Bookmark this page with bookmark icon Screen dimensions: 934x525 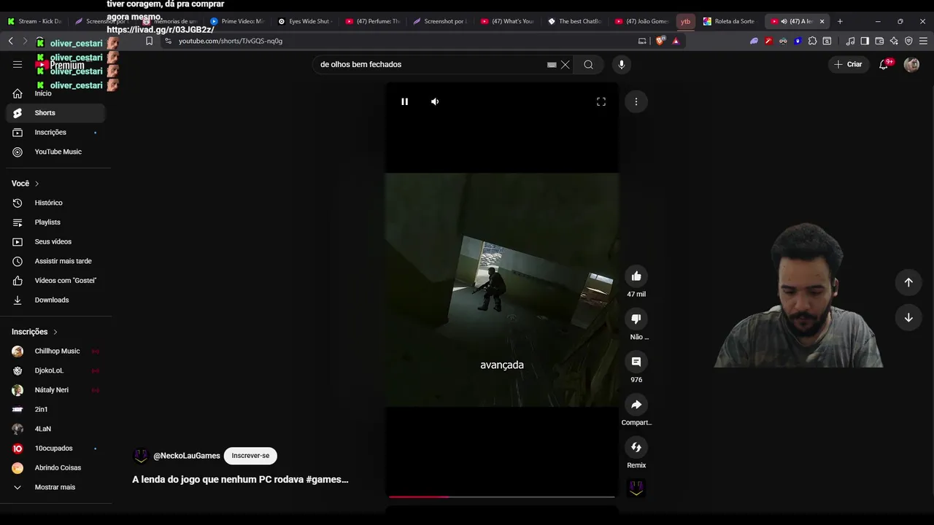click(150, 41)
